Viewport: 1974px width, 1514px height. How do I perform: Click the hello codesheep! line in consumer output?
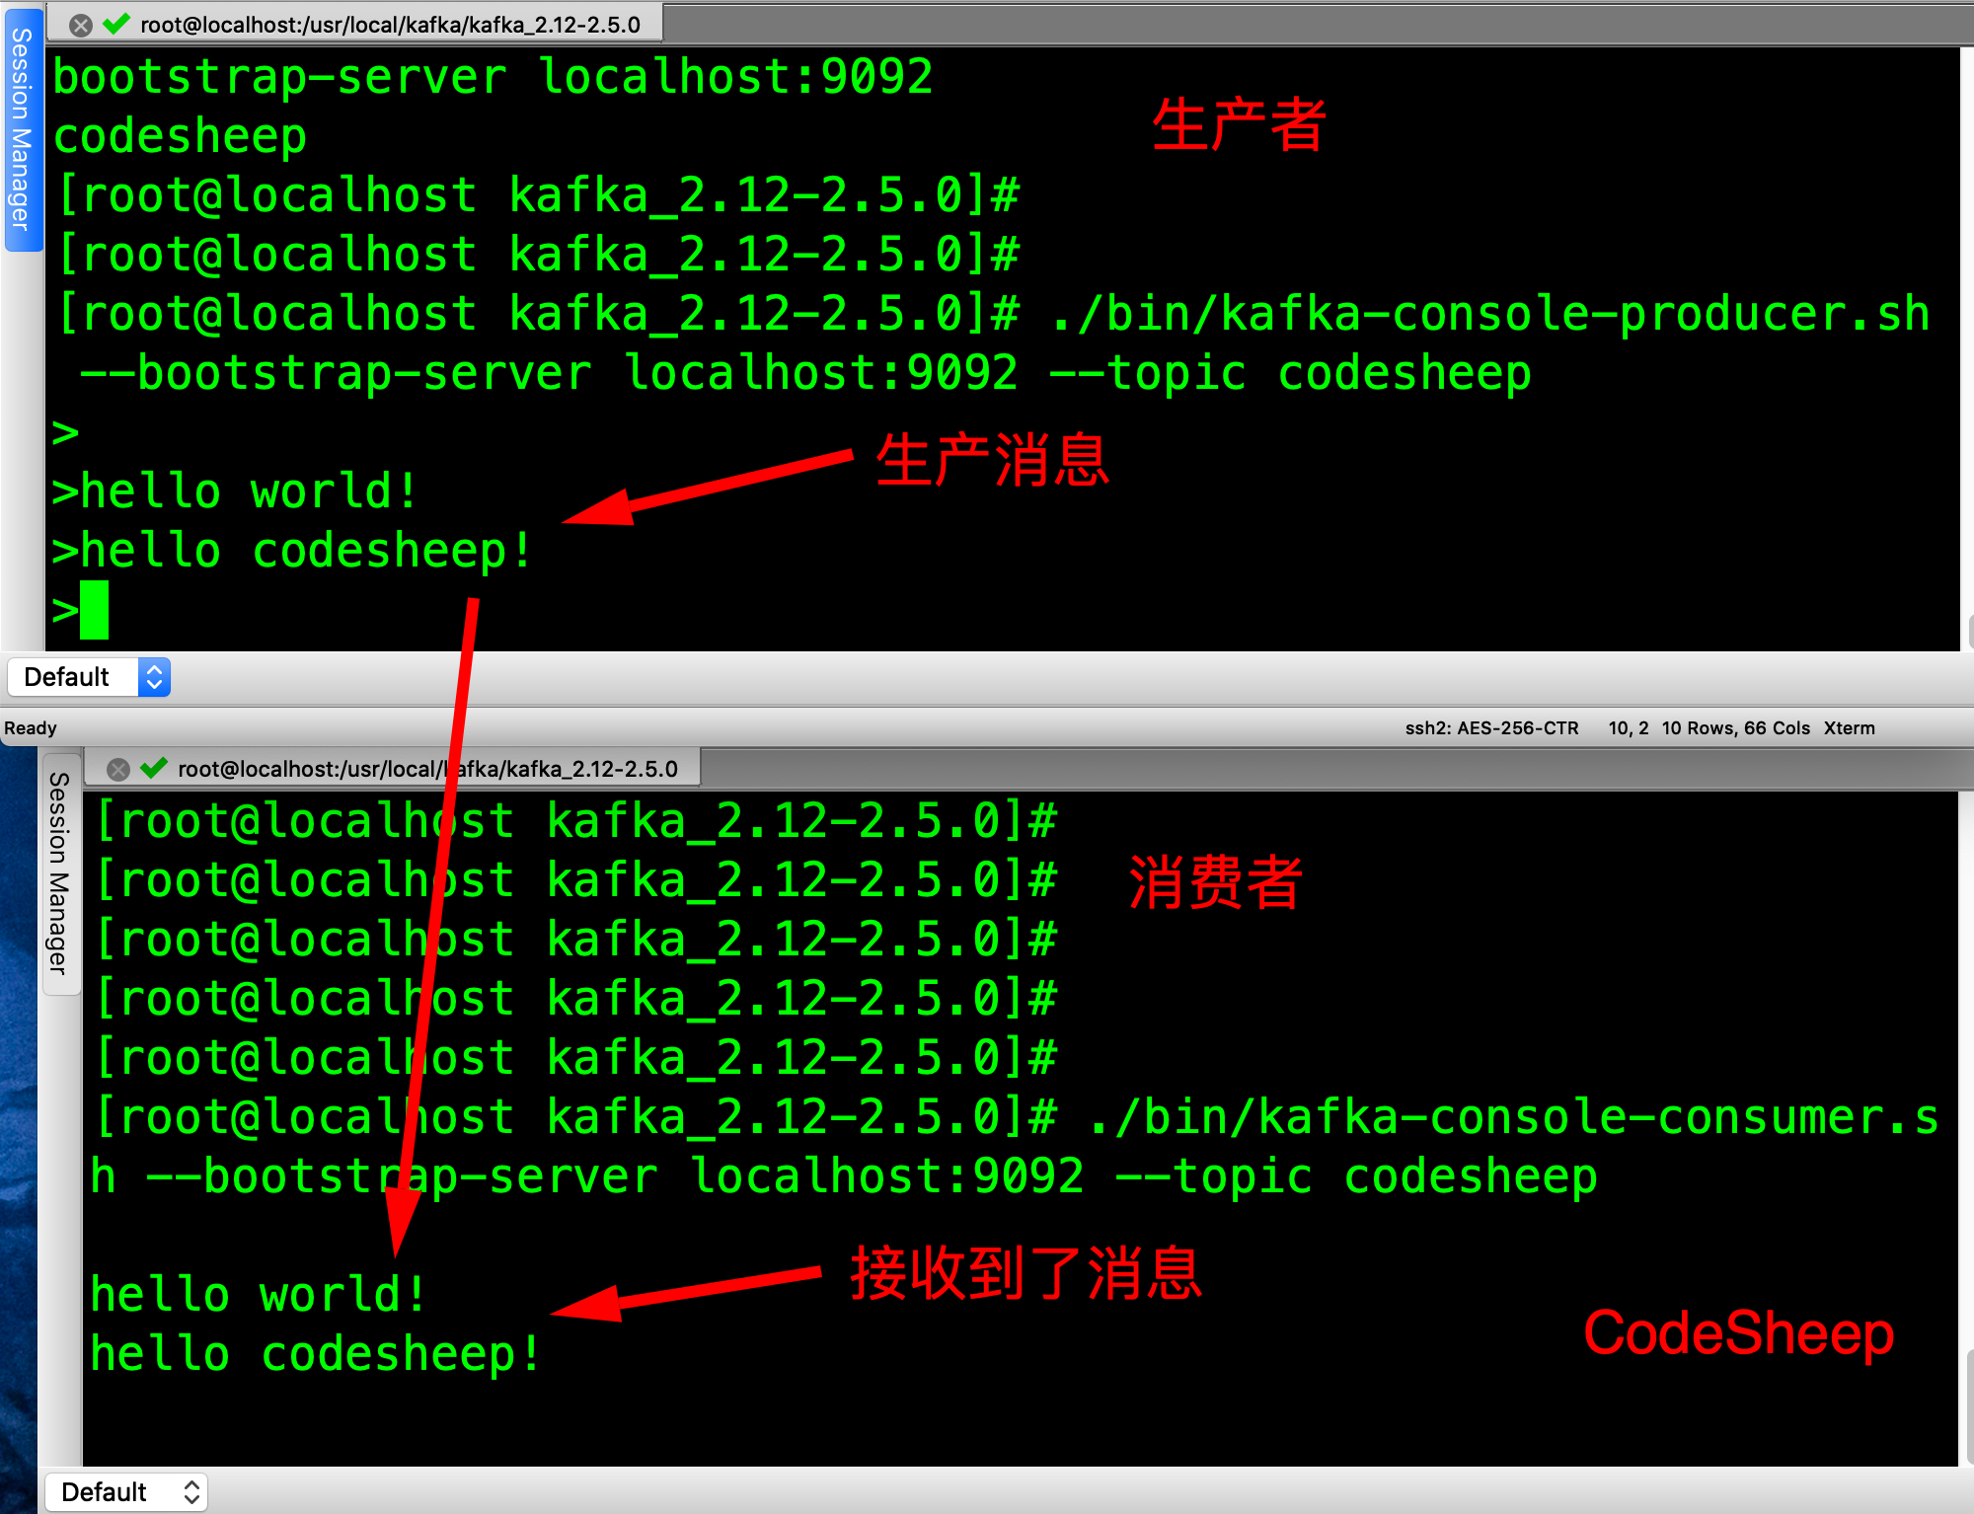click(x=314, y=1352)
